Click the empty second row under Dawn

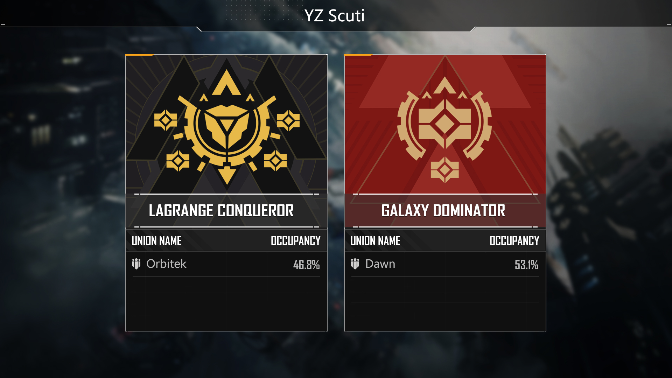pyautogui.click(x=445, y=290)
